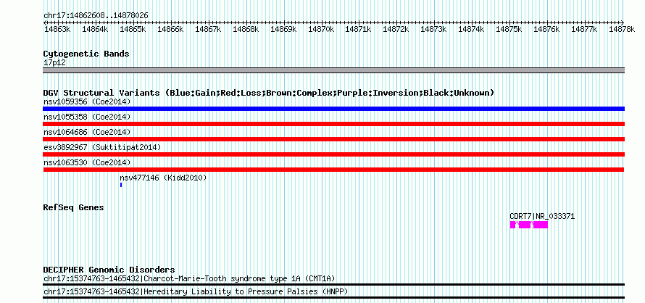Click the CDRT7|NR_033371 gene label
Viewport: 645px width, 303px height.
[542, 216]
